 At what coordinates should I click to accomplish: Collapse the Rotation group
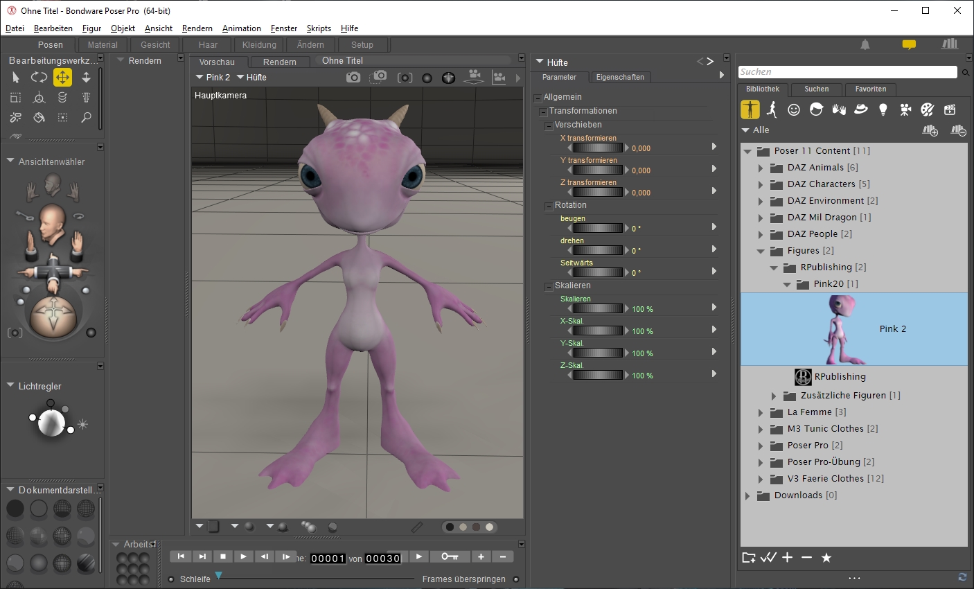tap(549, 206)
